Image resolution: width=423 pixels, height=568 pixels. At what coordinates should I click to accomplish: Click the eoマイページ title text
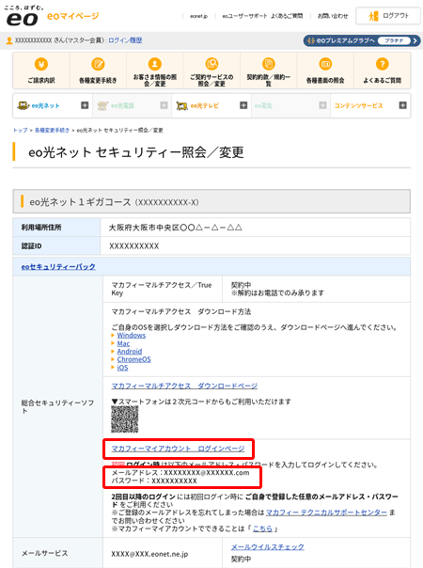tap(72, 16)
